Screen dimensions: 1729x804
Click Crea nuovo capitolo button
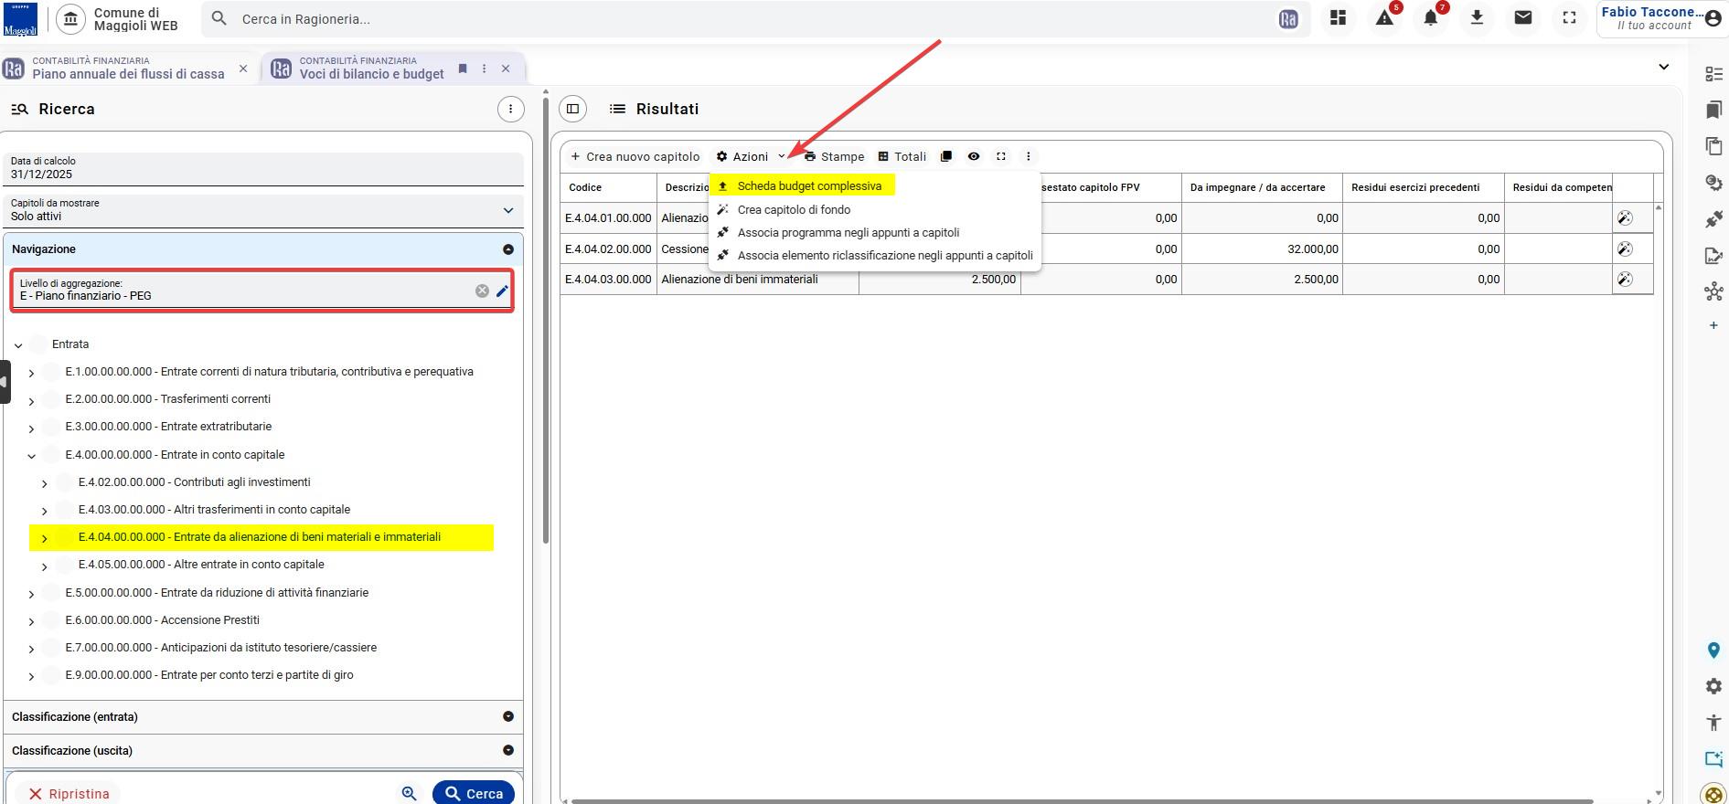point(635,156)
